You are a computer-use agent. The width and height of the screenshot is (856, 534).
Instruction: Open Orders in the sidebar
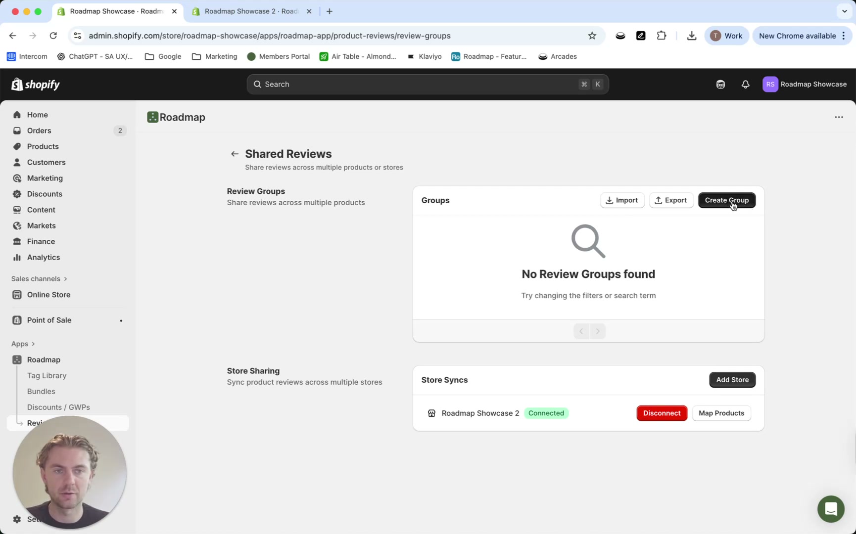(x=39, y=131)
